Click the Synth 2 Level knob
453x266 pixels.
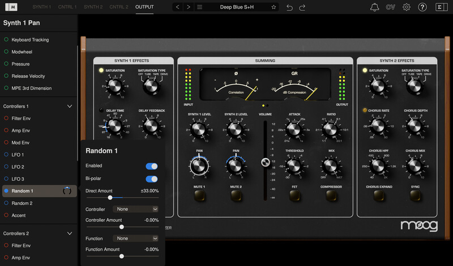coord(236,129)
